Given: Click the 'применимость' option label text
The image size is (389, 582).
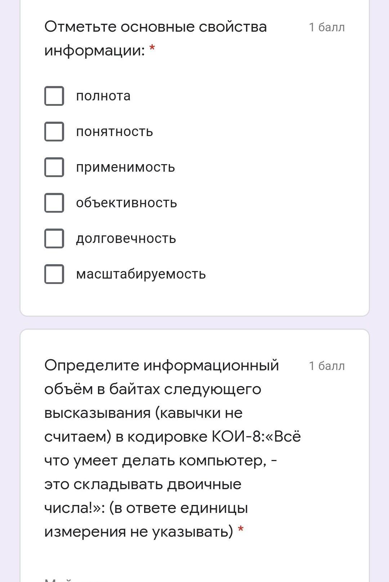Looking at the screenshot, I should pos(125,167).
